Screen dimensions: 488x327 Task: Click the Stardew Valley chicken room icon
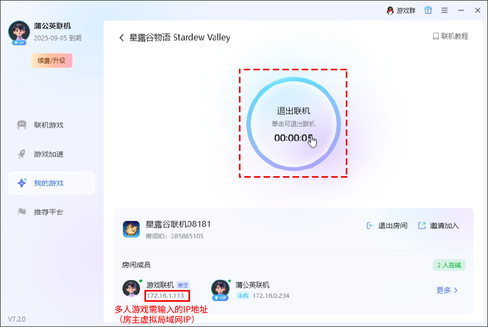(x=131, y=229)
